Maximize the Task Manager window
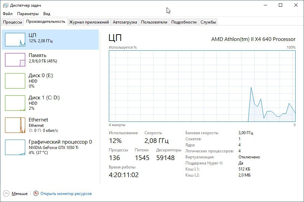This screenshot has height=202, width=304. click(x=280, y=5)
